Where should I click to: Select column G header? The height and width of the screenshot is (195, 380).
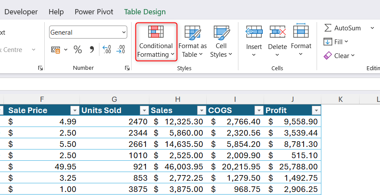pyautogui.click(x=114, y=99)
